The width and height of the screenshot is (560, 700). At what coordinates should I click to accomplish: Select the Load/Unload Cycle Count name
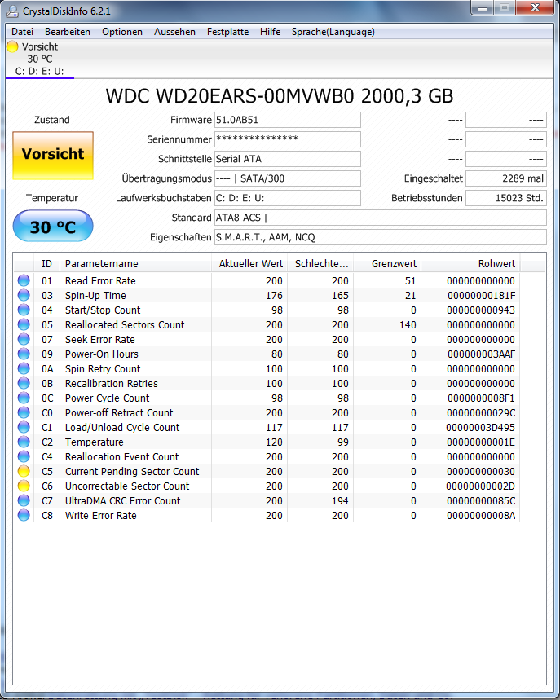(122, 428)
